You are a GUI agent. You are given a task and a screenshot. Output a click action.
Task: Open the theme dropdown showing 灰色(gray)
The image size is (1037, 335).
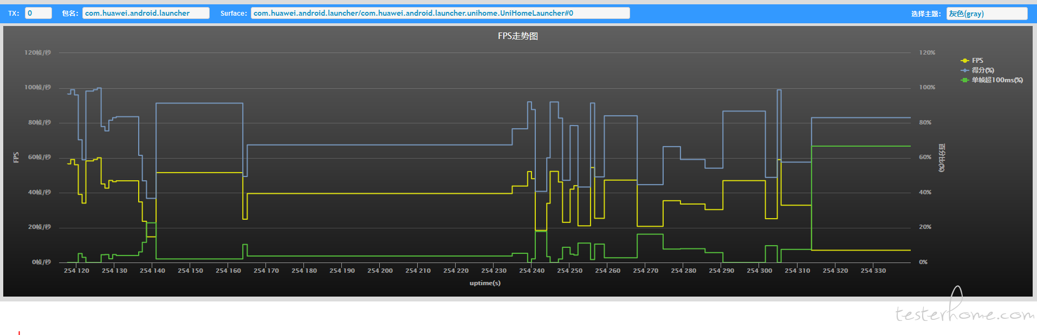987,14
